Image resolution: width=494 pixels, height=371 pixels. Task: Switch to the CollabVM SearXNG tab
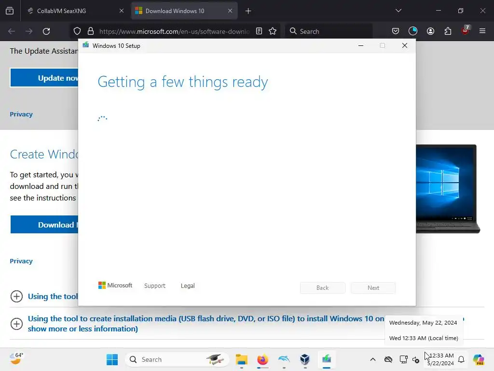coord(76,11)
